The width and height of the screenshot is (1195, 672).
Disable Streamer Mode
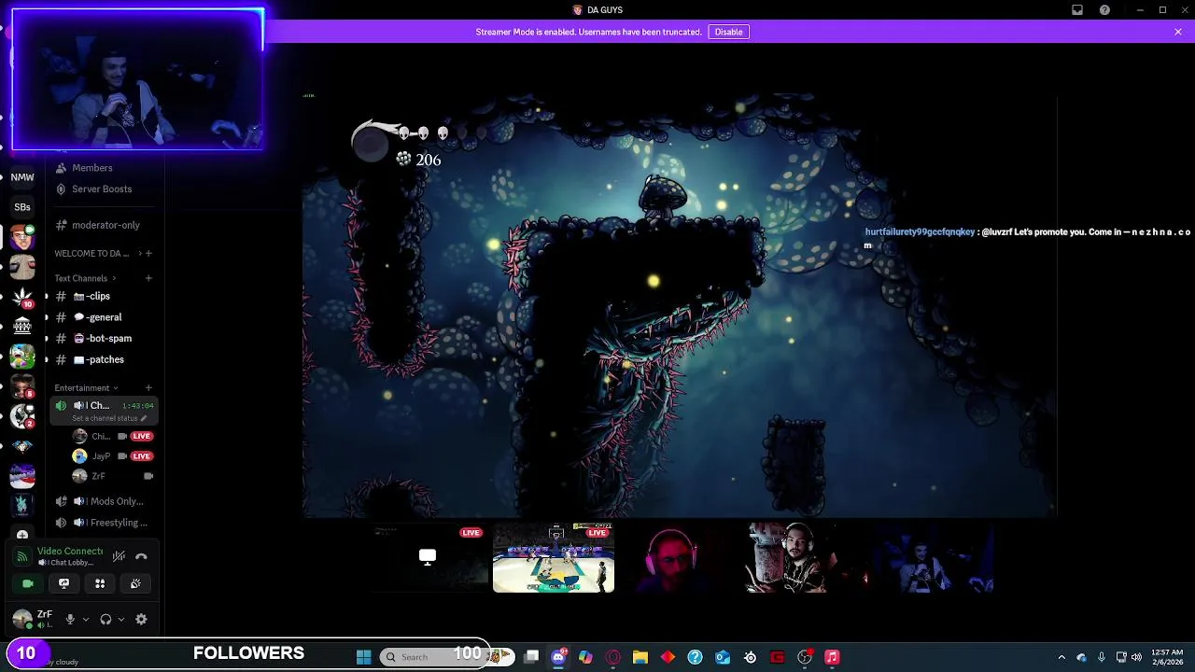pos(728,32)
